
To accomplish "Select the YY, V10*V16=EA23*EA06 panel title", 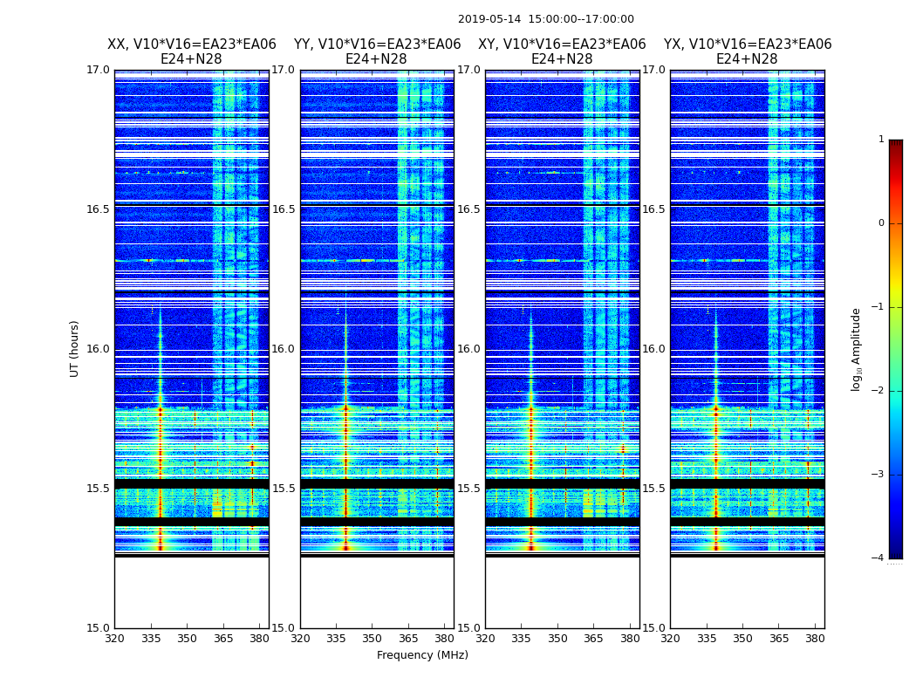I will (x=378, y=44).
